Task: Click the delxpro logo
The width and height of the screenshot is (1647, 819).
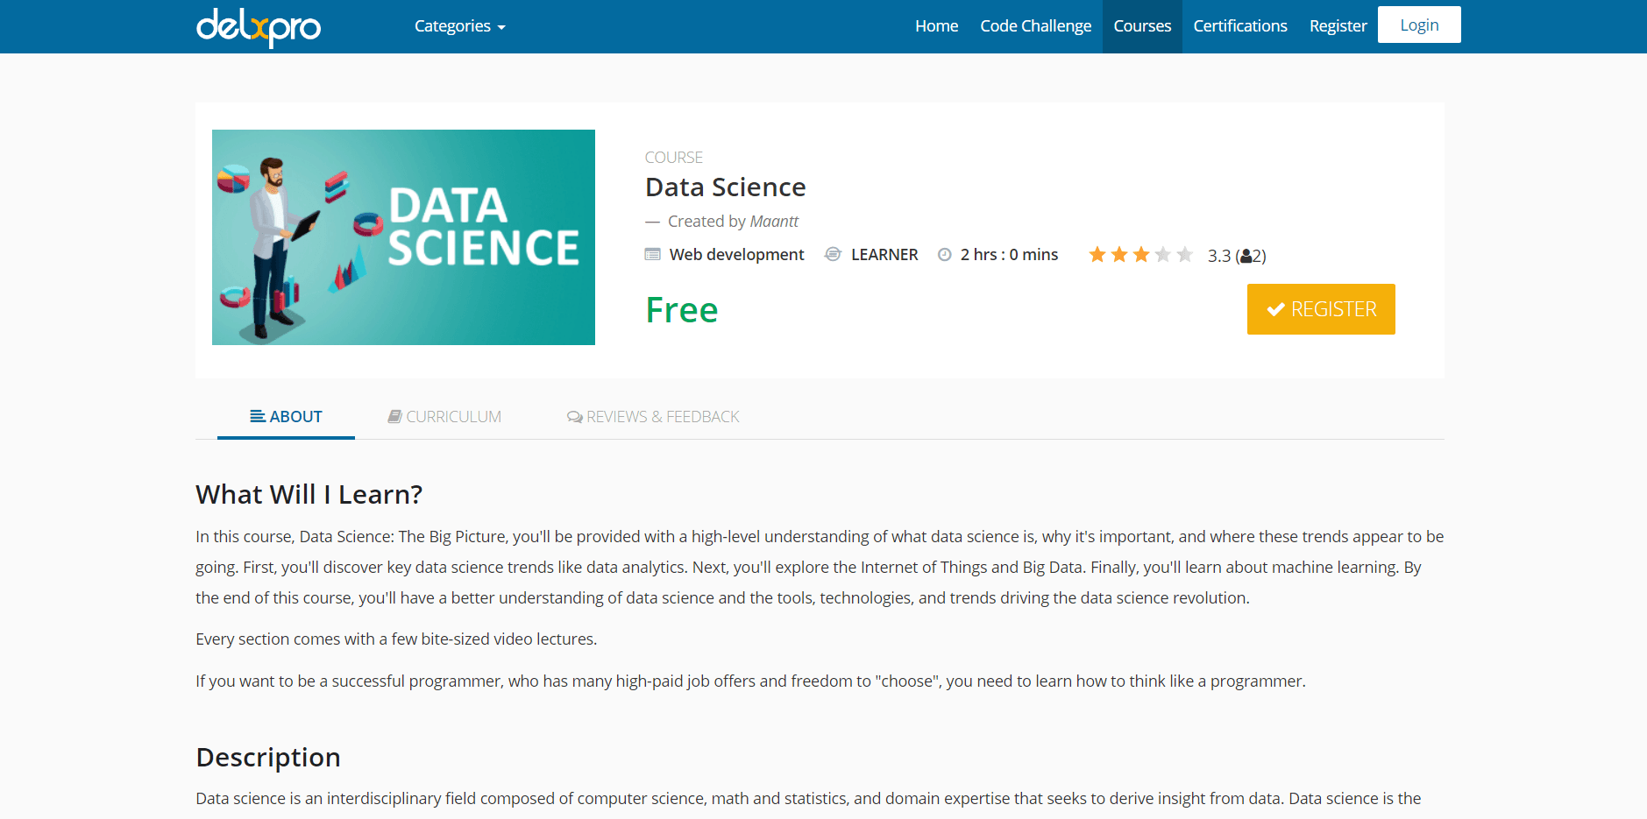Action: tap(259, 27)
